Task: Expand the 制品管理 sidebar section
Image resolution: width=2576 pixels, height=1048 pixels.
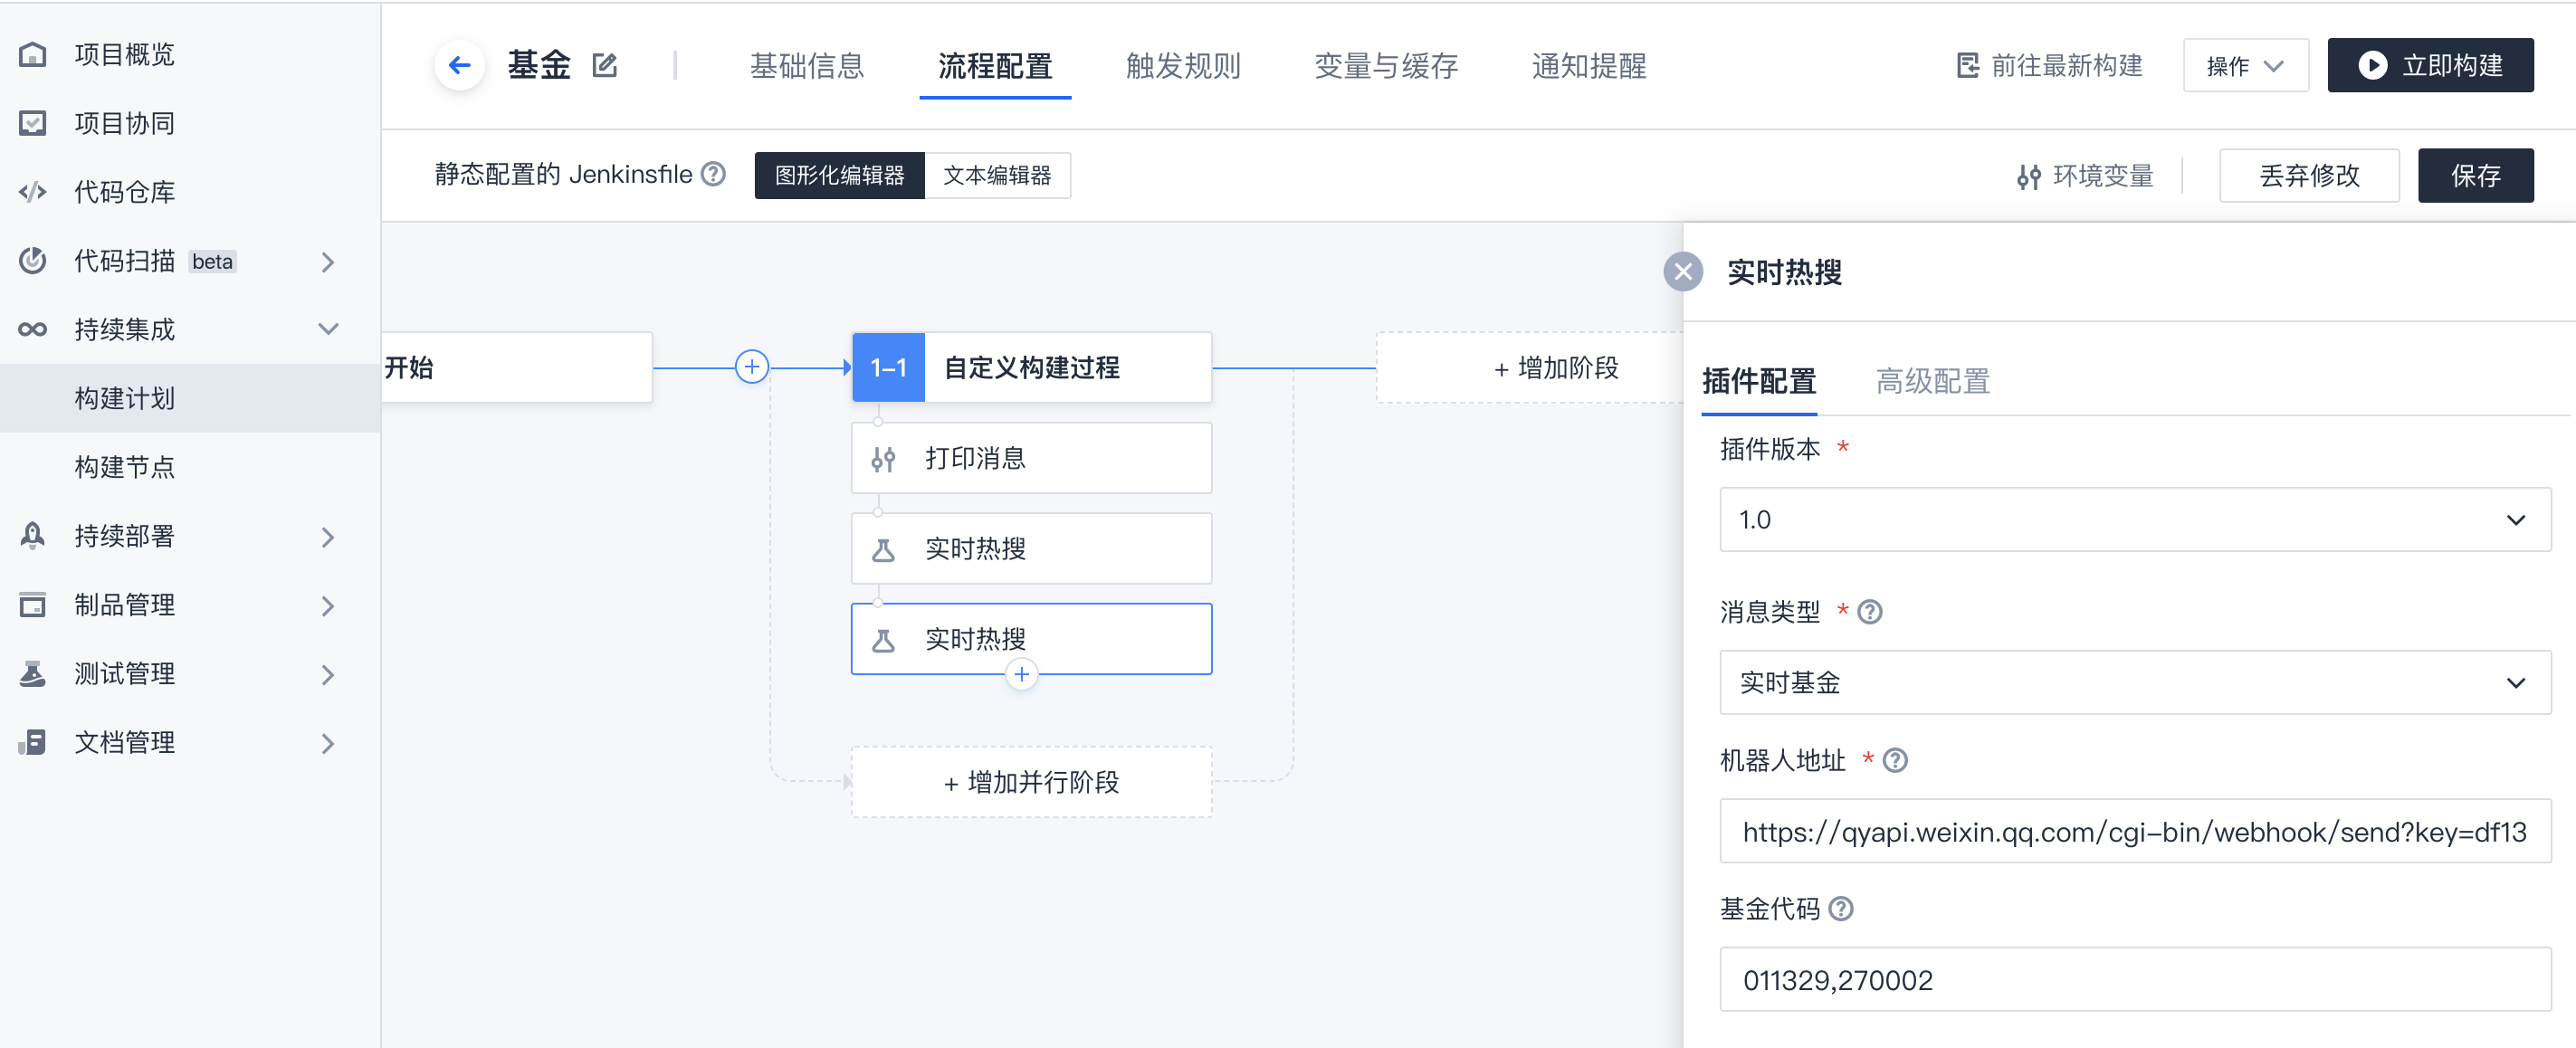Action: pyautogui.click(x=328, y=606)
